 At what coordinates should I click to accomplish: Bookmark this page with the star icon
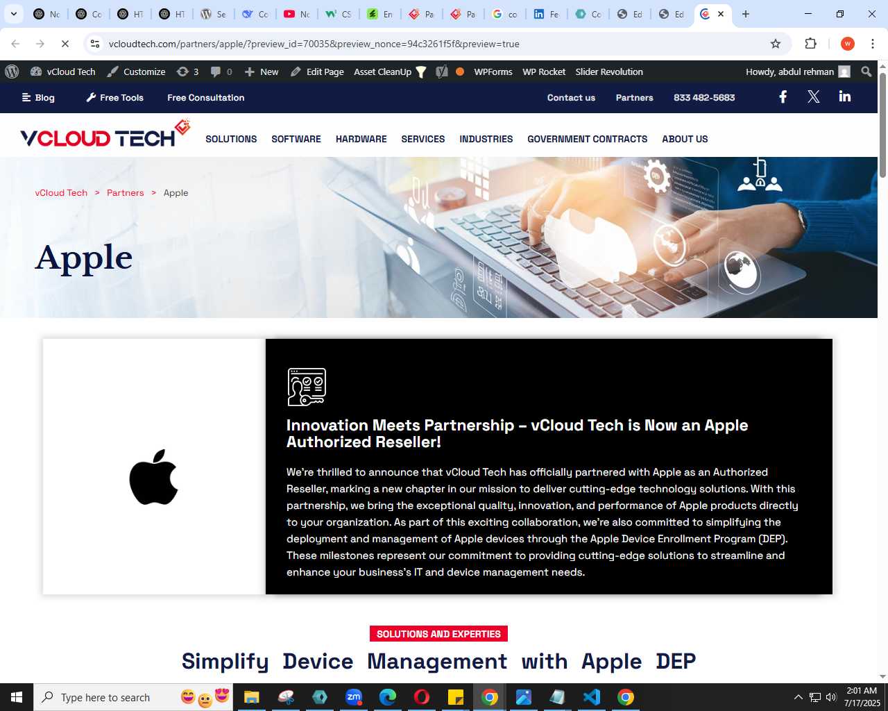[x=776, y=44]
